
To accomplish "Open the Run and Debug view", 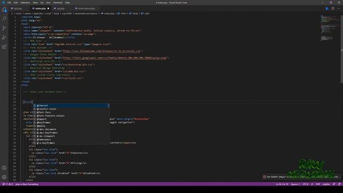I will [x=4, y=38].
